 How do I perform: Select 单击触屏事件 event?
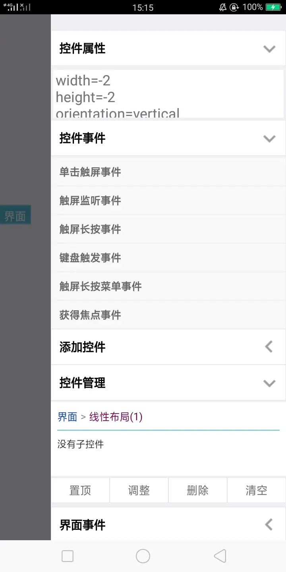tap(90, 172)
